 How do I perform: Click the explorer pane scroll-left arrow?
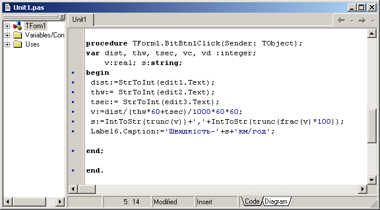(x=8, y=201)
